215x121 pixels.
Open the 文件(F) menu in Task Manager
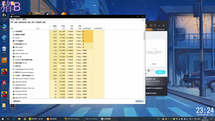12,19
